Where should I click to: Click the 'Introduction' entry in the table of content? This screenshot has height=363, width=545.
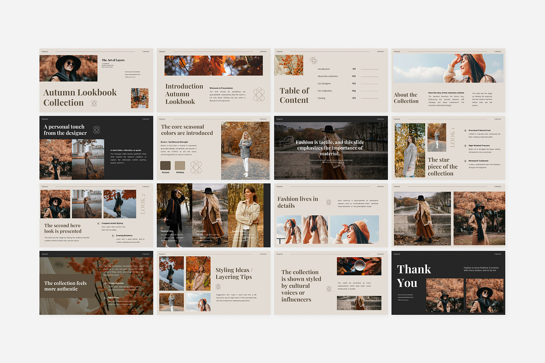324,69
